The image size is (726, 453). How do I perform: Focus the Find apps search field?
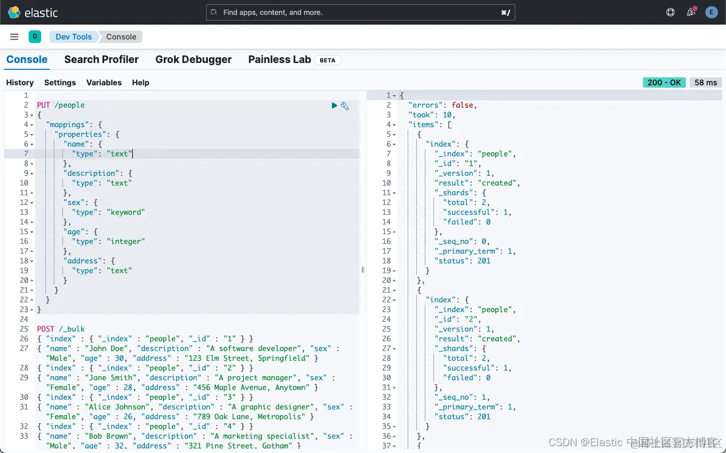[361, 12]
